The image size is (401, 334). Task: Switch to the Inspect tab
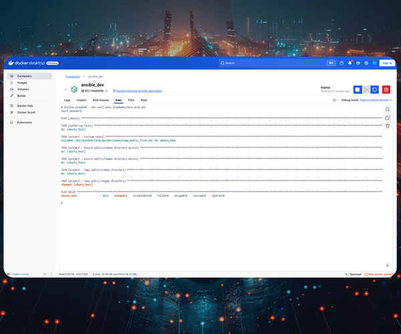82,100
